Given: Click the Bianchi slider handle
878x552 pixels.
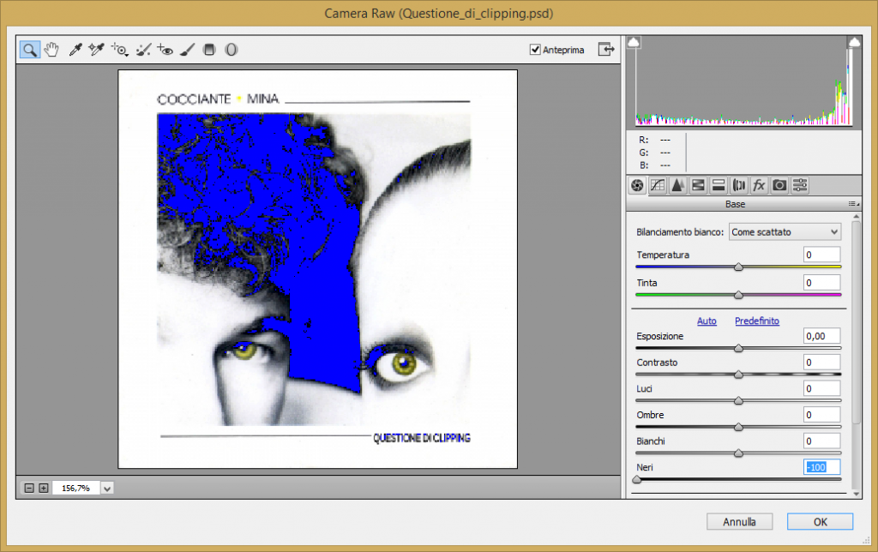Looking at the screenshot, I should coord(738,453).
